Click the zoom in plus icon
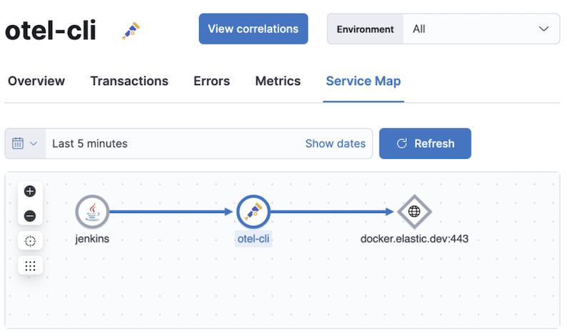This screenshot has height=336, width=567. [30, 191]
